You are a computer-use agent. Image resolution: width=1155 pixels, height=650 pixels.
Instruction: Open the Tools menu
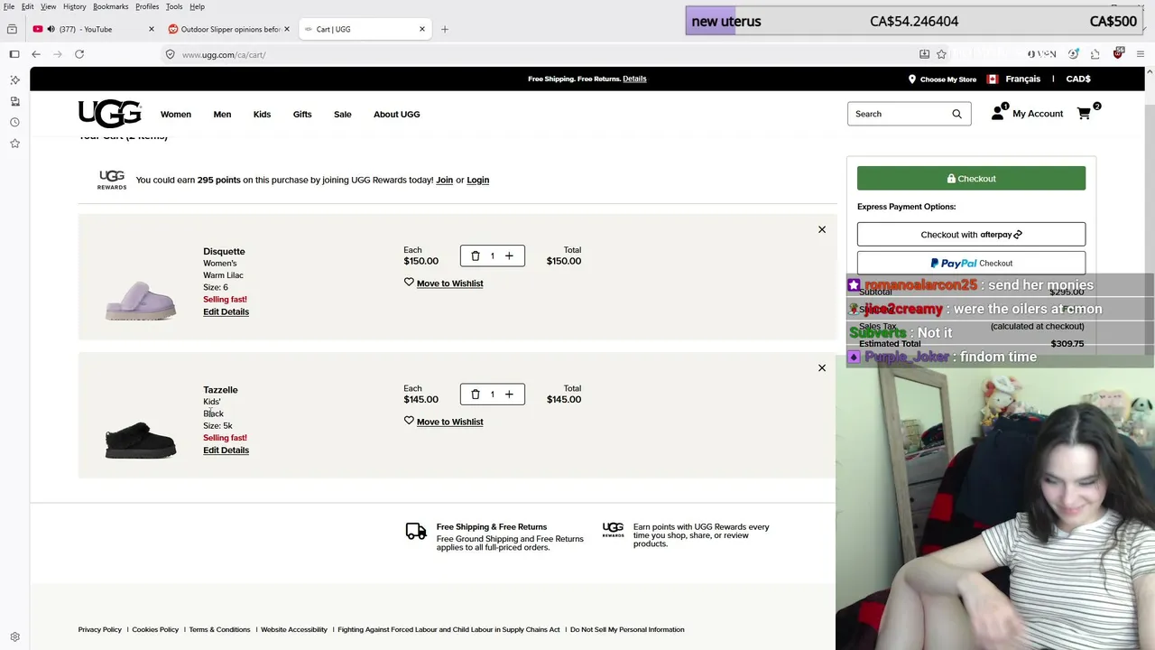174,6
